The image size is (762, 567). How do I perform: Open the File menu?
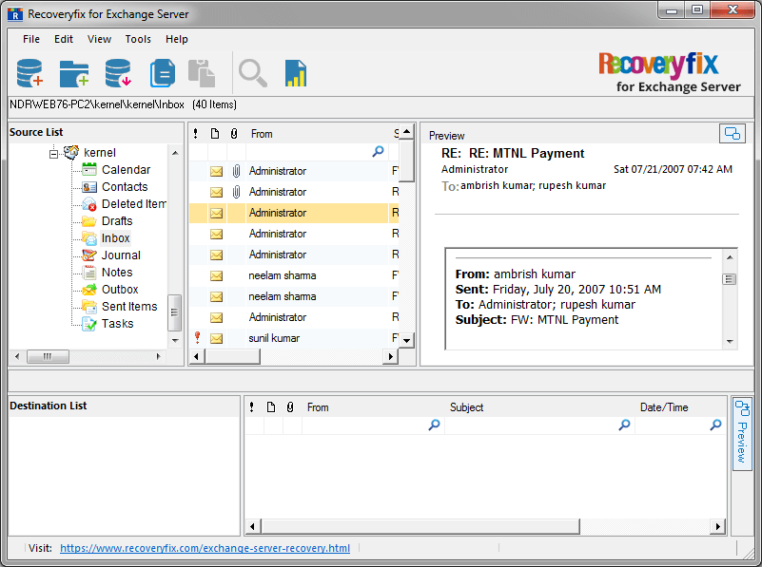(31, 39)
